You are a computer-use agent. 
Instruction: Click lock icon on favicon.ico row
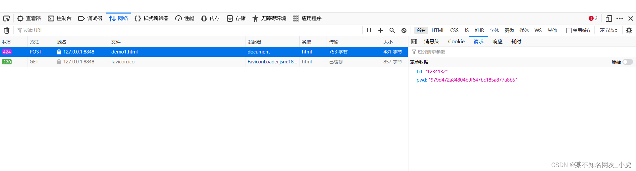(59, 62)
